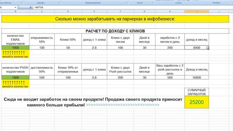Select the 'открываемость 10%' header cell
Image resolution: width=233 pixels, height=131 pixels.
point(42,40)
